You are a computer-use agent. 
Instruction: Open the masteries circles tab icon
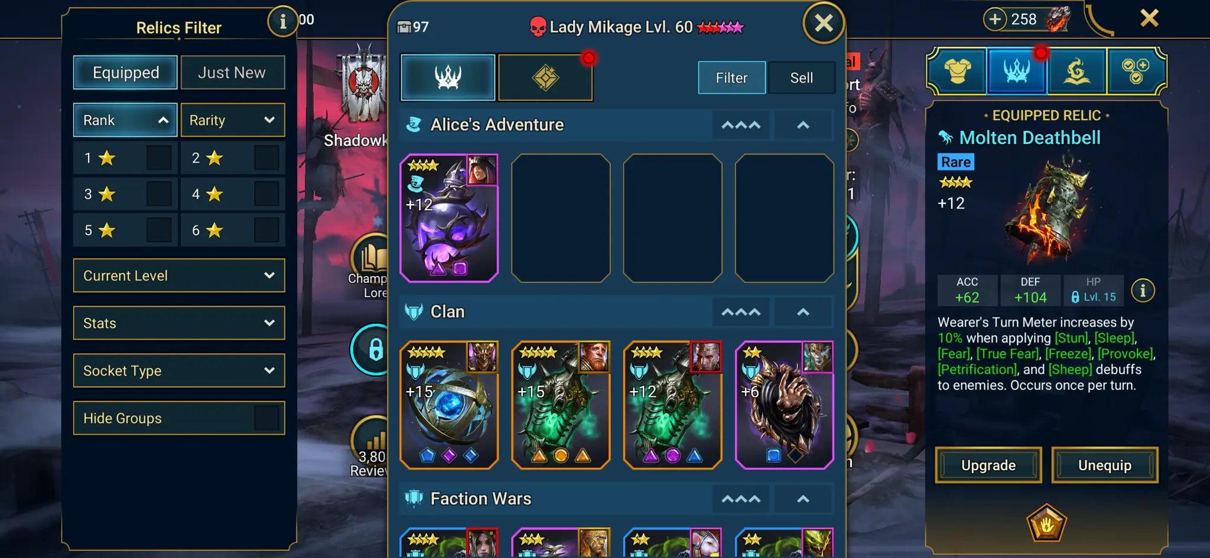pos(1135,71)
